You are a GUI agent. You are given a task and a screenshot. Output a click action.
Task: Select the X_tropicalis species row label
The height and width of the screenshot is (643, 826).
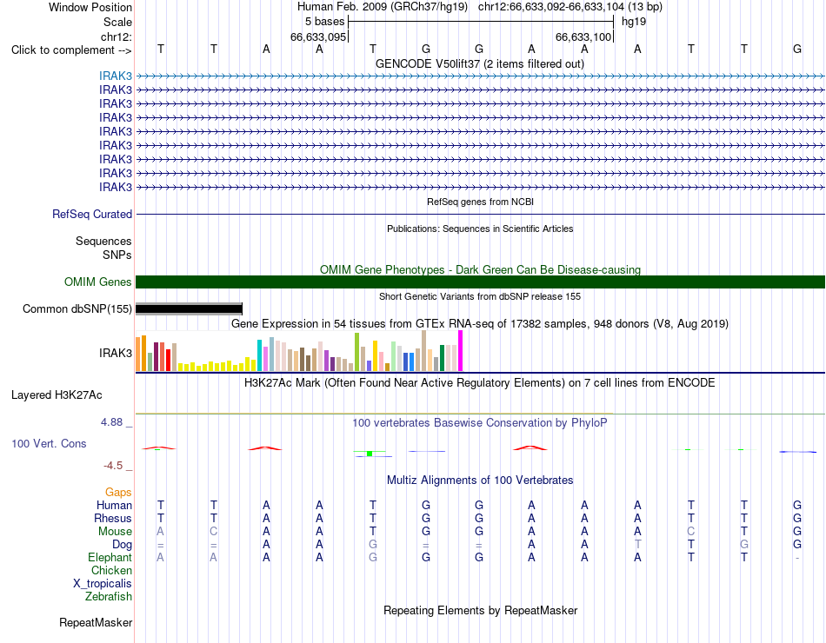(103, 584)
